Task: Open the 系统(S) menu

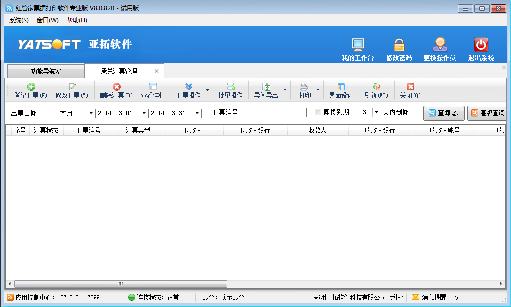Action: coord(16,20)
